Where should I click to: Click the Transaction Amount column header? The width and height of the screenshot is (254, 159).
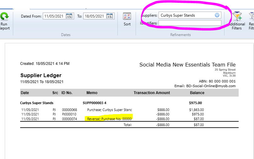coord(152,93)
